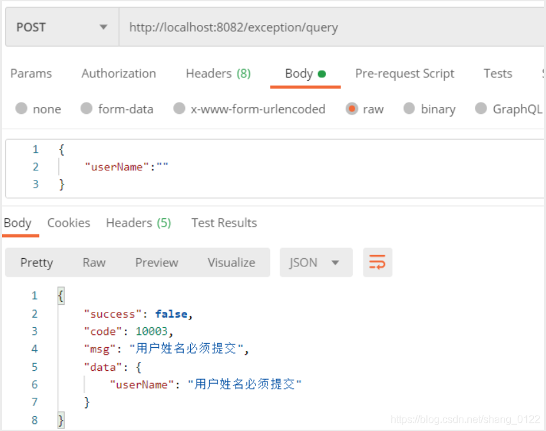546x431 pixels.
Task: Open the Authorization tab
Action: point(119,74)
